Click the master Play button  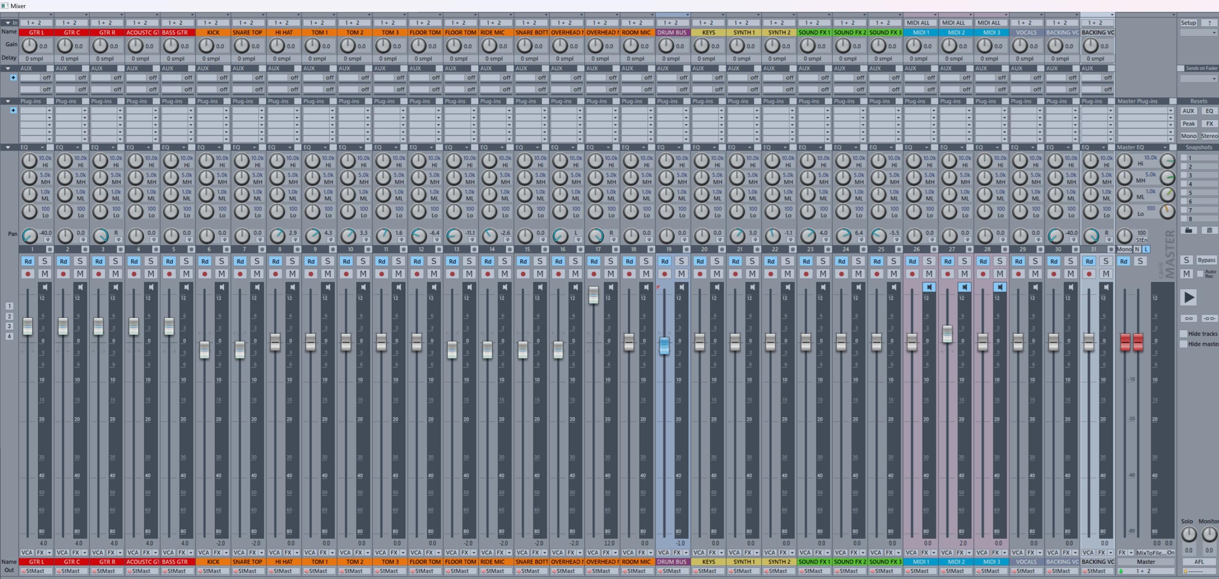coord(1188,297)
